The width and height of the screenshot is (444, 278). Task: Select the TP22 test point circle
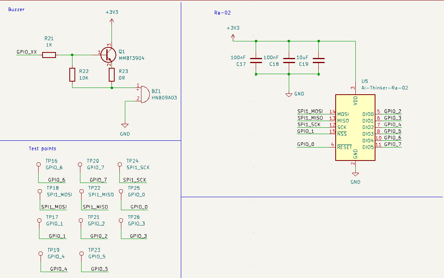(82, 191)
